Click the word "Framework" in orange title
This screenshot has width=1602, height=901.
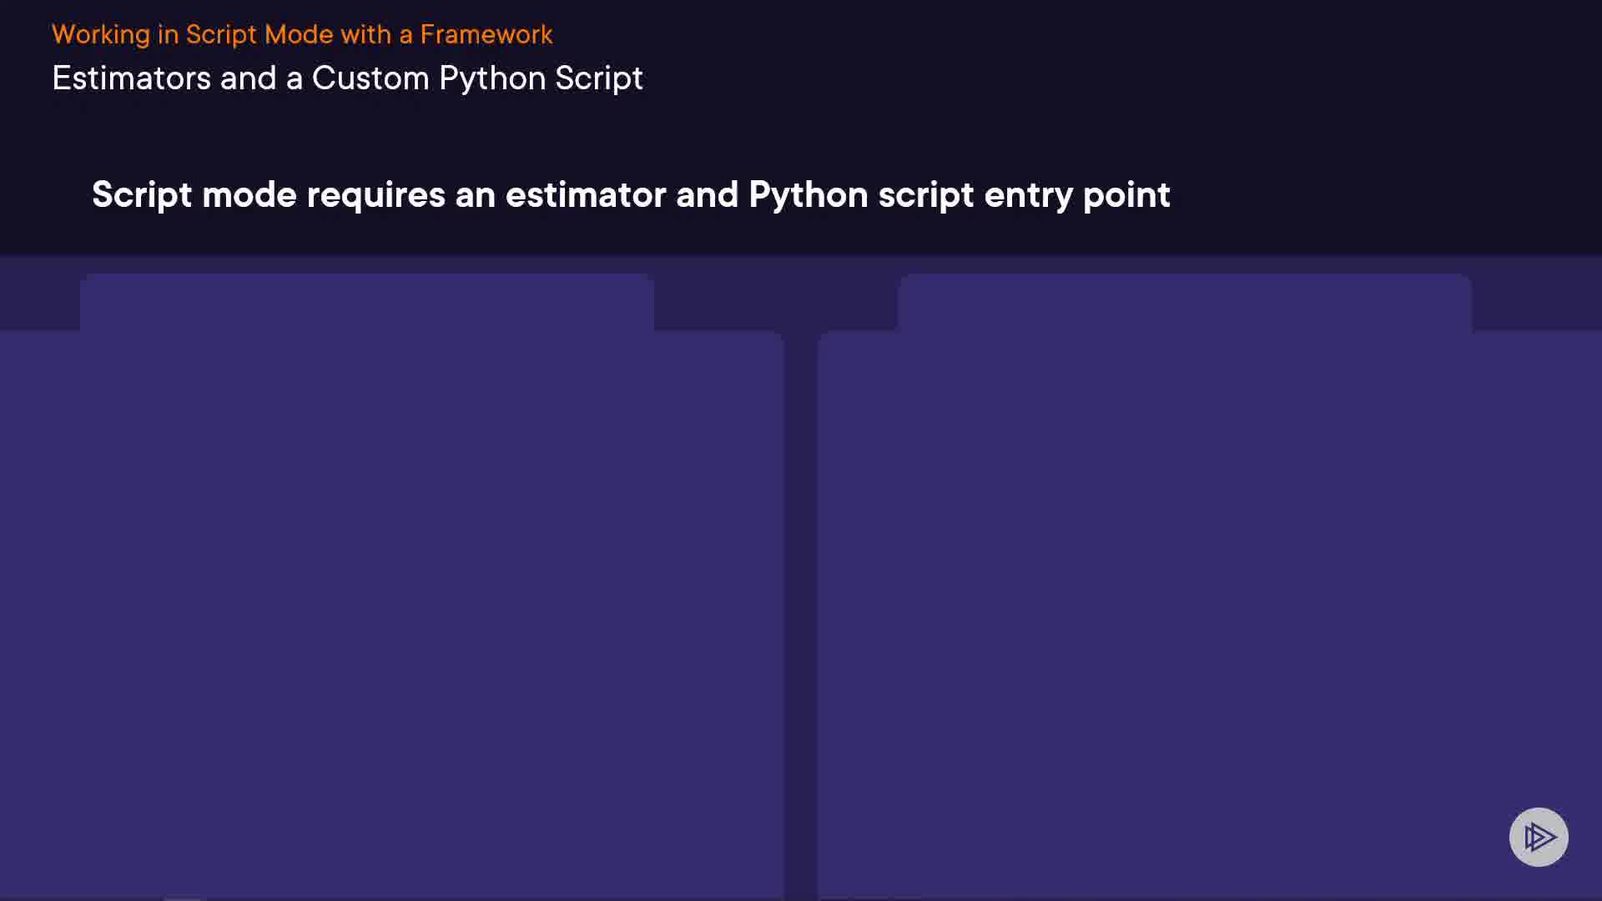pyautogui.click(x=486, y=34)
